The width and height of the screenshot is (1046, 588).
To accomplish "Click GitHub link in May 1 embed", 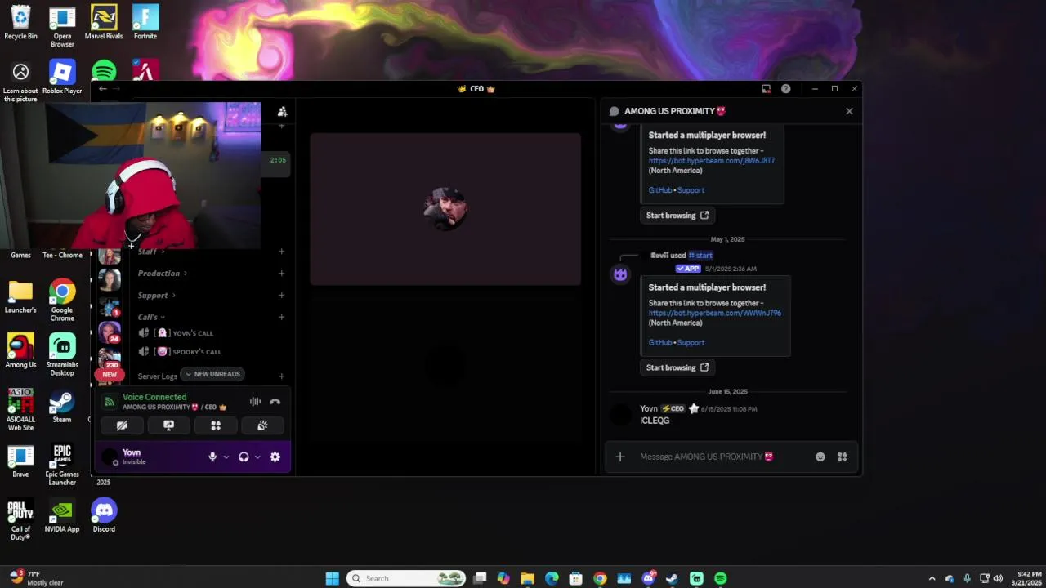I will click(x=659, y=342).
